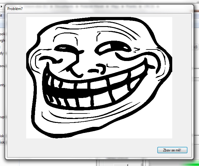Viewport: 199px width, 166px height.
Task: Click the 'Zbav se mě!' button
Action: coord(172,150)
